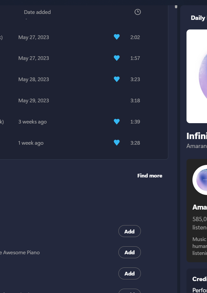The height and width of the screenshot is (293, 207).
Task: Click the heart icon added 3 weeks ago
Action: pos(116,122)
